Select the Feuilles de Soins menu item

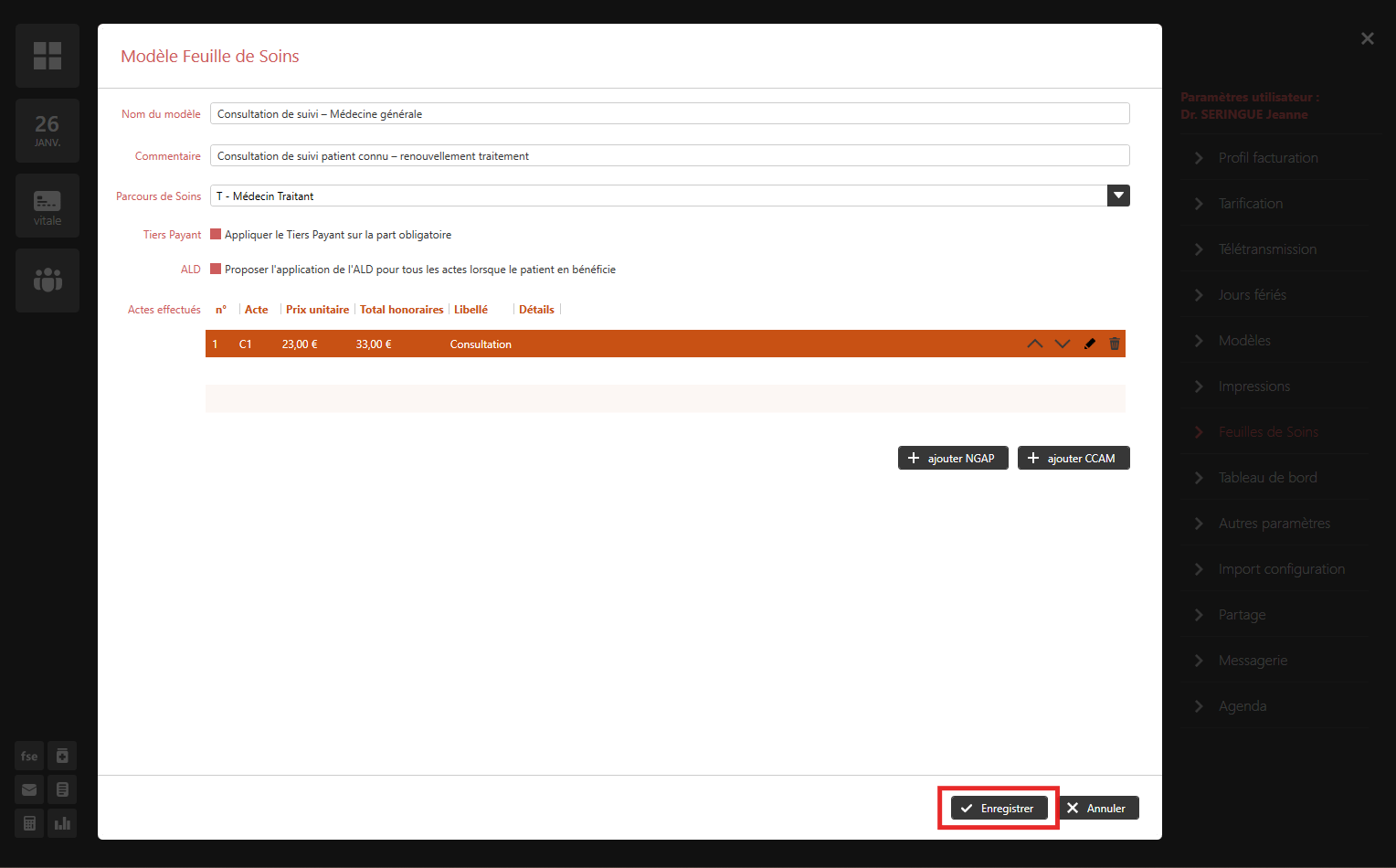1268,432
